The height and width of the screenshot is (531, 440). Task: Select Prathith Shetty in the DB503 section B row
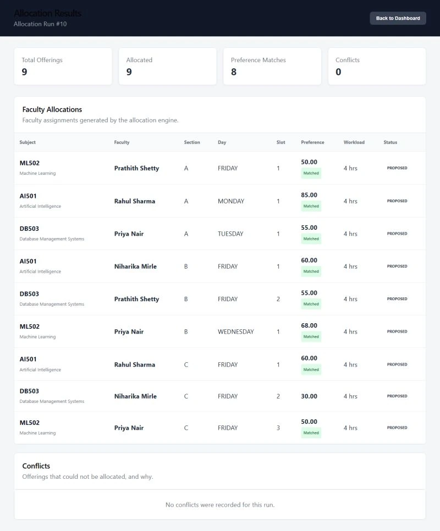coord(136,299)
